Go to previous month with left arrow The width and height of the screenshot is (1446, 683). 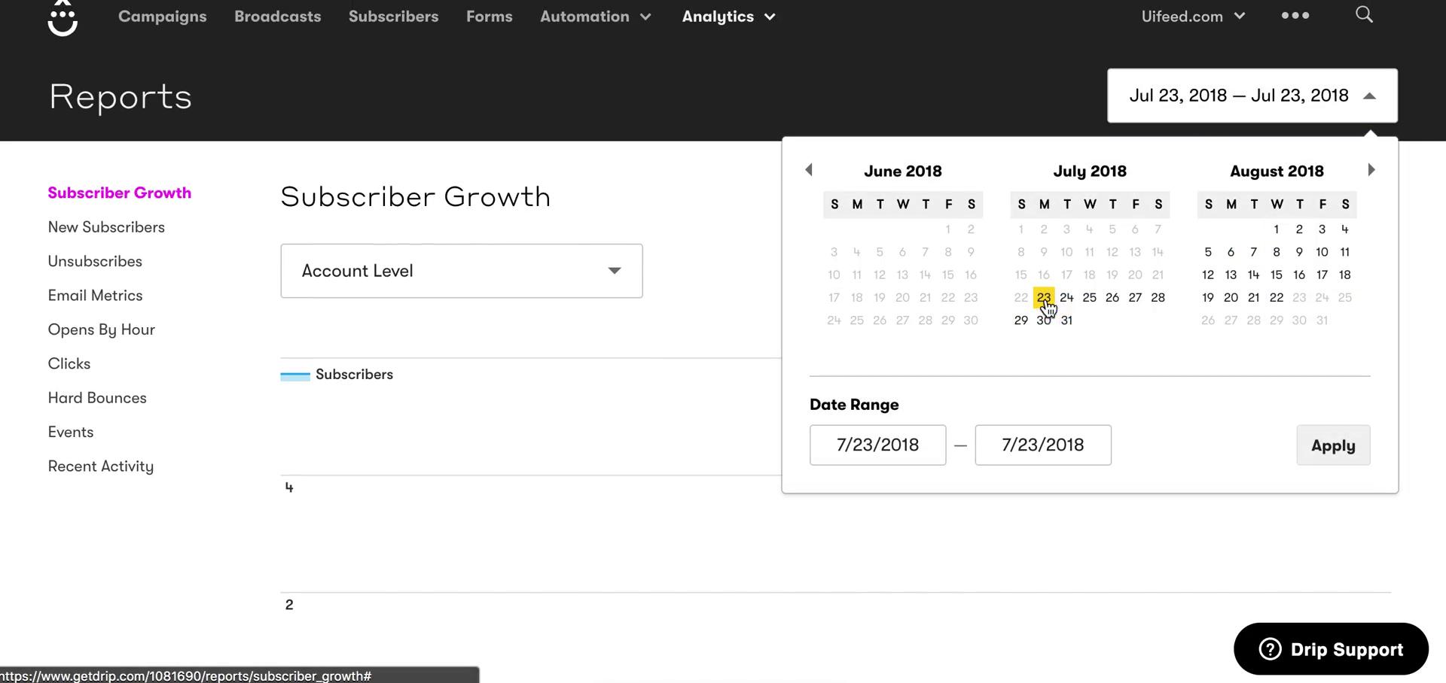tap(809, 170)
